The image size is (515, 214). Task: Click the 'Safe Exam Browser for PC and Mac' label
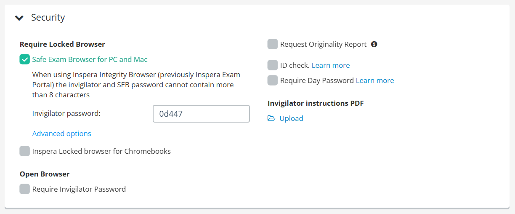90,59
